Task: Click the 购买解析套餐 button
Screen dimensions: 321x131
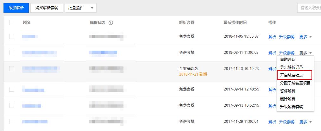Action: pyautogui.click(x=47, y=8)
